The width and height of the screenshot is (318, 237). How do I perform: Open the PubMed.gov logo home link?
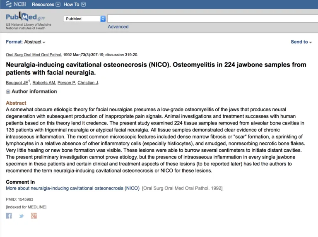coord(25,17)
